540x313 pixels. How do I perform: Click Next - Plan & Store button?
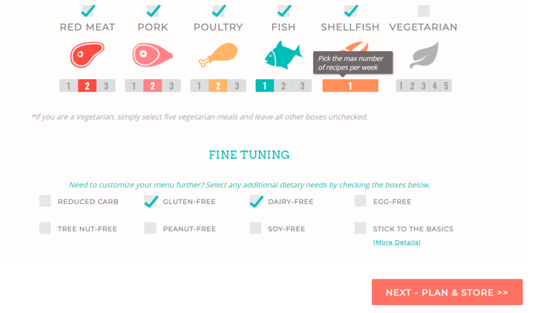click(447, 292)
